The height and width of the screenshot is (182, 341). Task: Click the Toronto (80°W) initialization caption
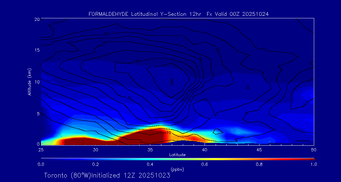click(x=107, y=175)
